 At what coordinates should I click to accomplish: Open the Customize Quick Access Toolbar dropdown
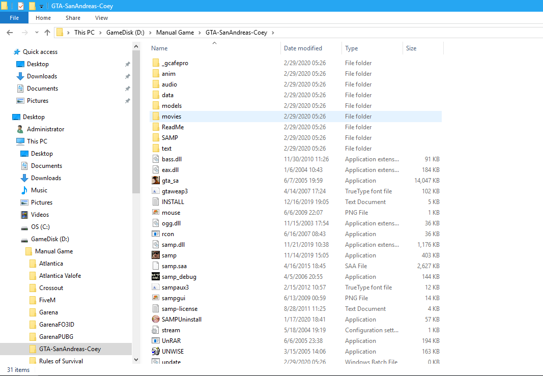(41, 6)
